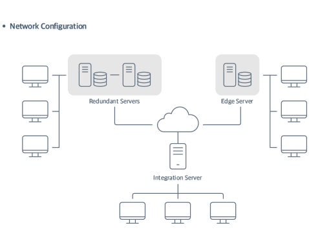Image resolution: width=309 pixels, height=245 pixels.
Task: Select the second Redundant Servers tower icon
Action: (x=129, y=75)
